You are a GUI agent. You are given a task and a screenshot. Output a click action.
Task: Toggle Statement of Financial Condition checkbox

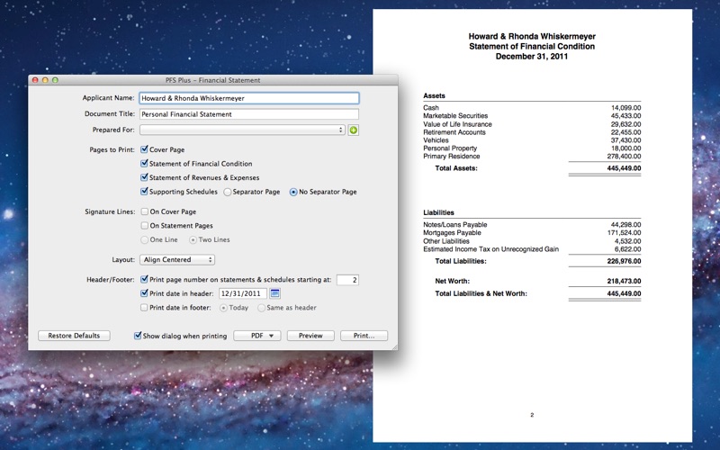tap(145, 164)
